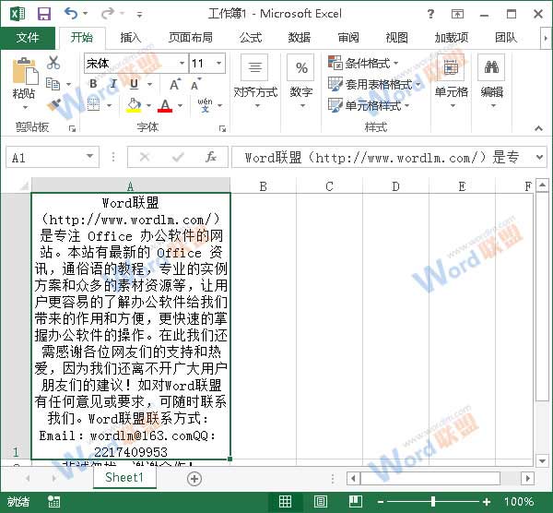Expand the Name Box dropdown arrow
This screenshot has width=553, height=513.
[x=90, y=156]
